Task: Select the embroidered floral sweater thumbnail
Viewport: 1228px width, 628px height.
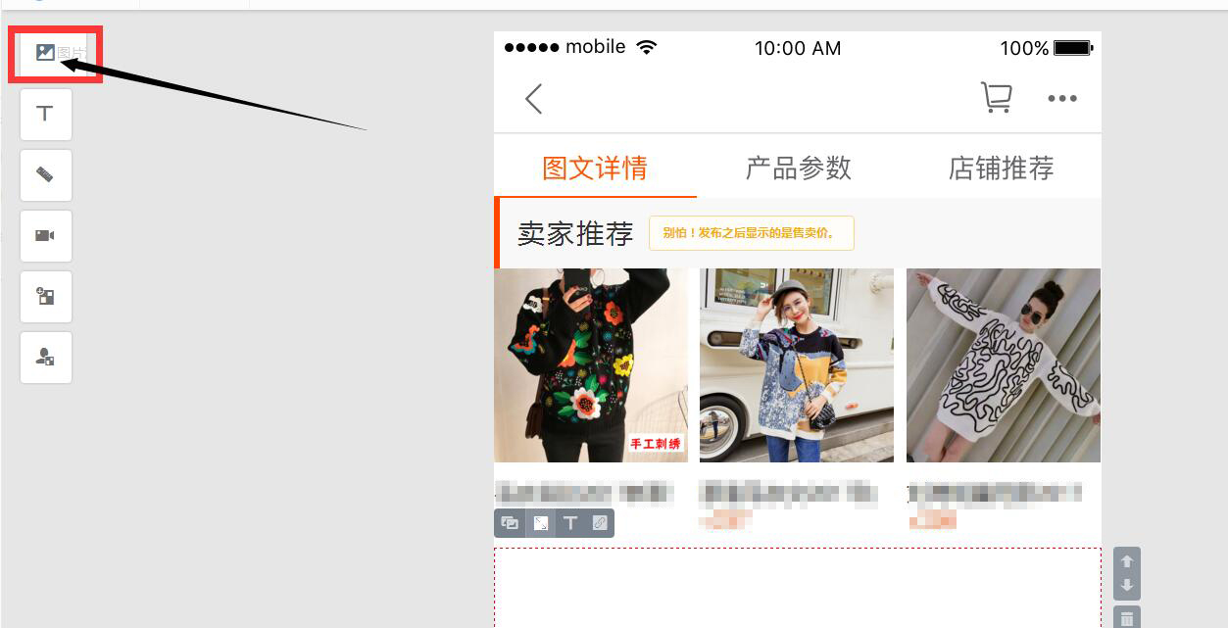Action: click(591, 365)
